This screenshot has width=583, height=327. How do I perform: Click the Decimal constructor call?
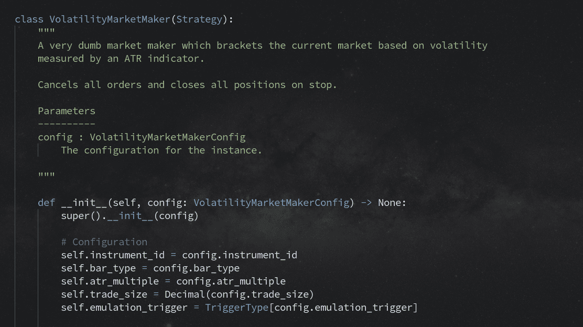point(239,295)
